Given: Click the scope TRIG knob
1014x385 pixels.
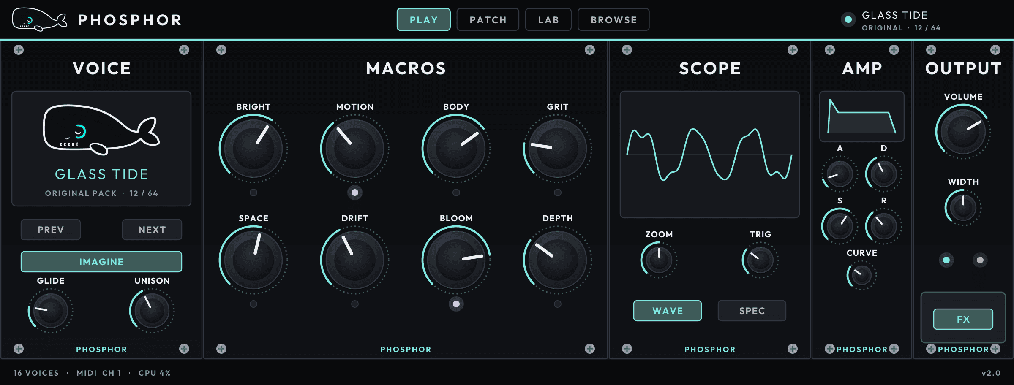Looking at the screenshot, I should click(x=760, y=260).
